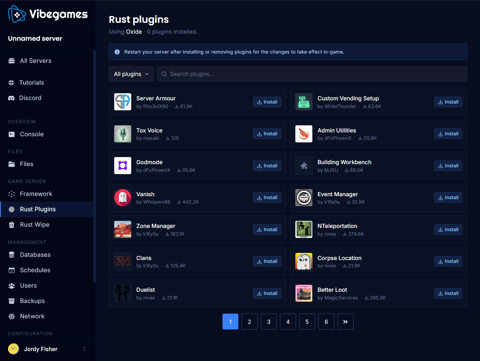Click the Discord icon in sidebar
Viewport: 480px width, 361px height.
pos(11,98)
